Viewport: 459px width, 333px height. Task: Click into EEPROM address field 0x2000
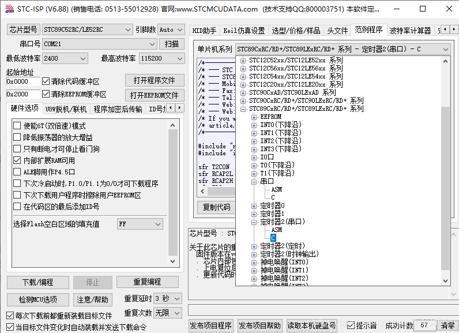(23, 94)
